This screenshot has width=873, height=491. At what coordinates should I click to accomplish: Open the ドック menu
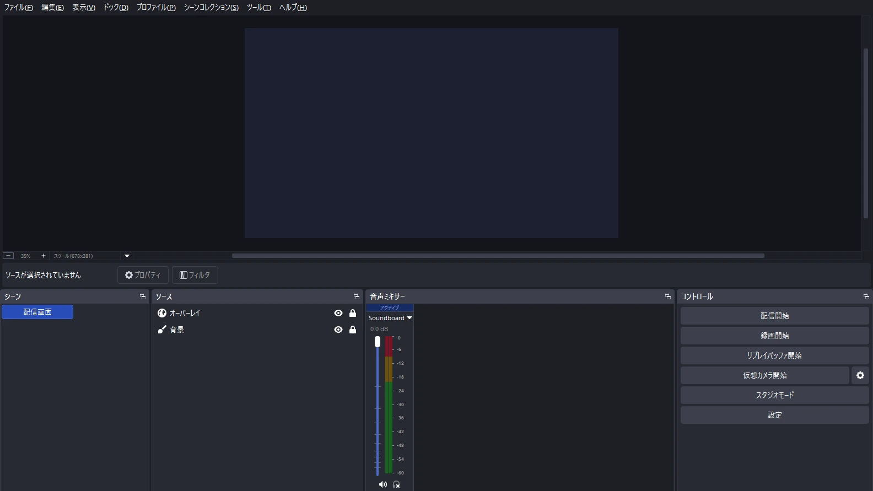click(116, 7)
